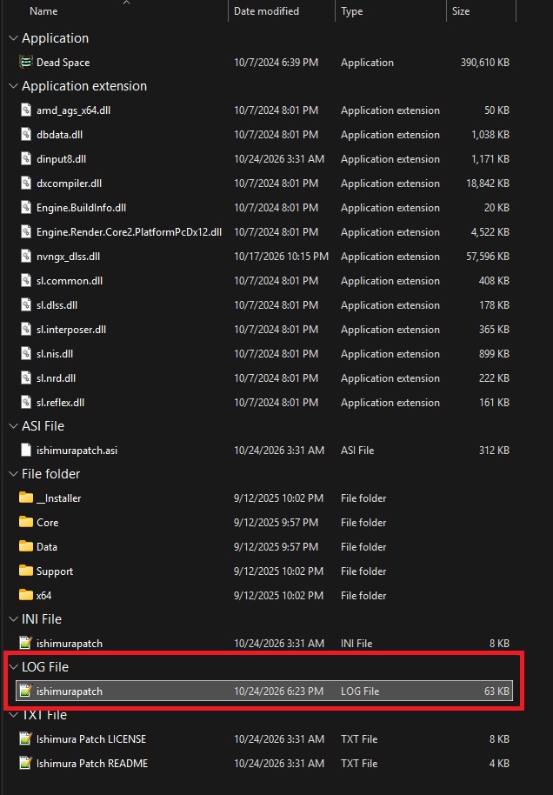553x795 pixels.
Task: Collapse the TXT File group
Action: click(x=14, y=714)
